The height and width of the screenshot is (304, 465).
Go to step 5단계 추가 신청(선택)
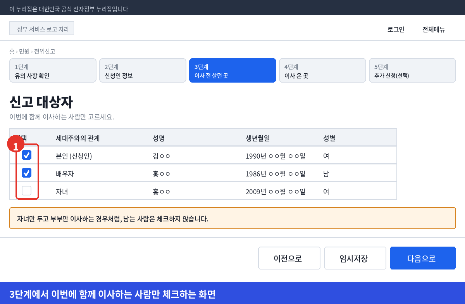[x=412, y=71]
